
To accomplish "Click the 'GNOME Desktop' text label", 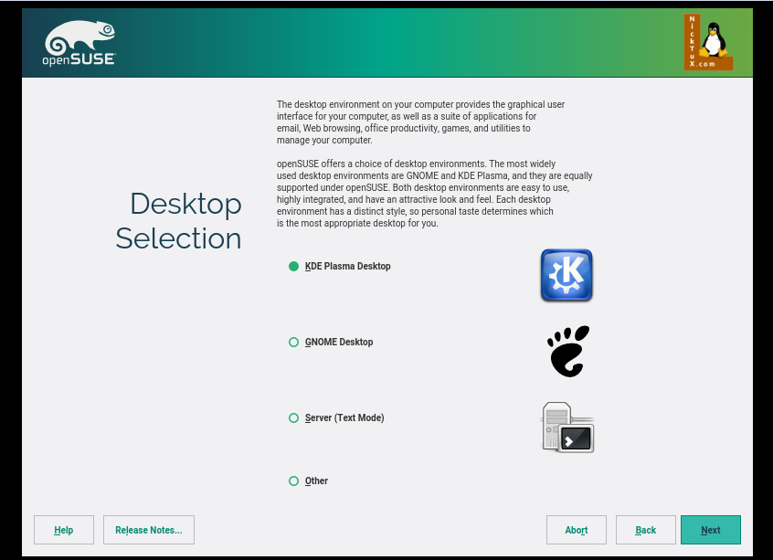I will 339,343.
